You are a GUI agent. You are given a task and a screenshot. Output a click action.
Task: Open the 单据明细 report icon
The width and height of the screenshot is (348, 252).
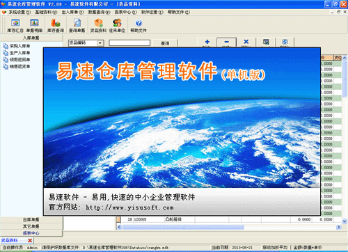click(34, 26)
